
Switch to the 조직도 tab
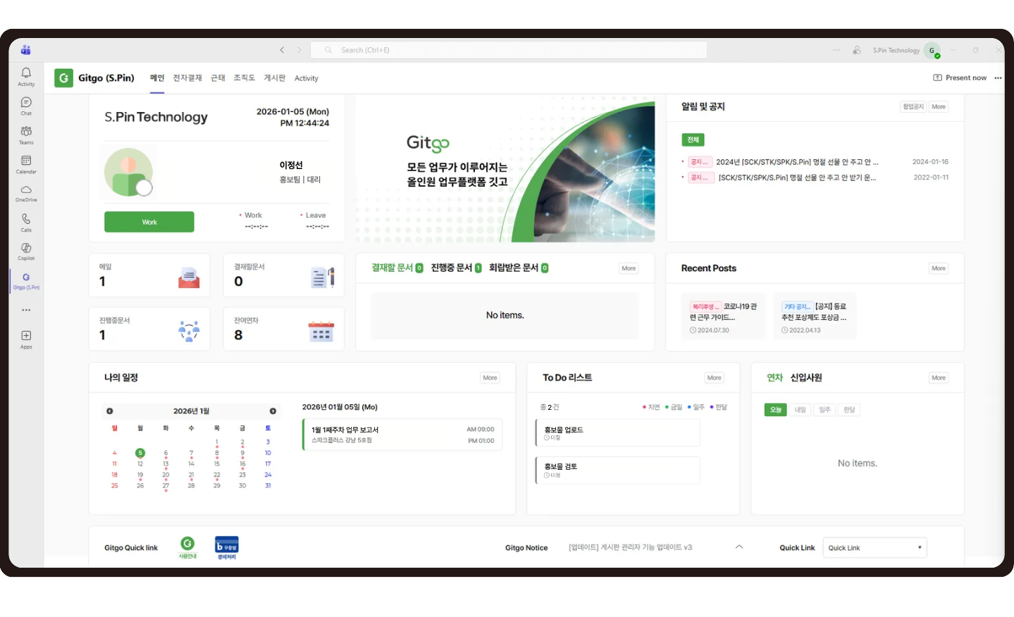[x=244, y=78]
